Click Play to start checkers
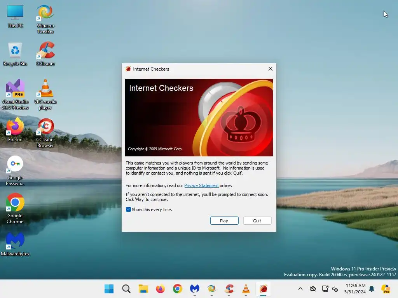 coord(224,220)
